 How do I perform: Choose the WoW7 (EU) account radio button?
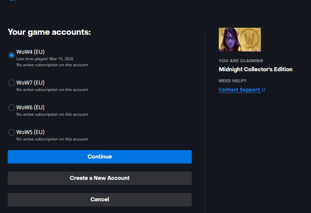click(x=12, y=83)
